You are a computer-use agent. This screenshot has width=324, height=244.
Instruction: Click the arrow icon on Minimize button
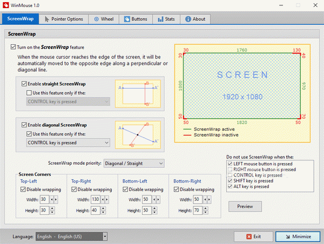288,237
